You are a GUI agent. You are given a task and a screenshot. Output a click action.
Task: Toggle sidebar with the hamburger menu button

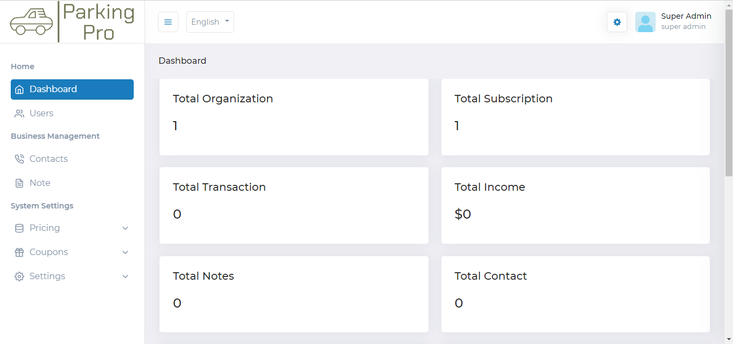[x=168, y=22]
